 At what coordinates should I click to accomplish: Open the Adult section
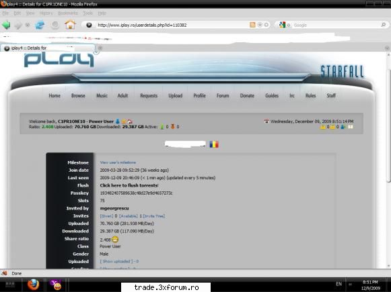pos(122,95)
